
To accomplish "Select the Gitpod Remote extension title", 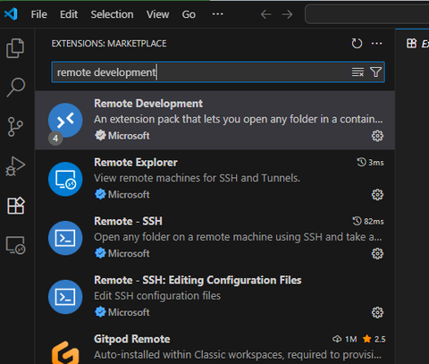I will click(132, 339).
